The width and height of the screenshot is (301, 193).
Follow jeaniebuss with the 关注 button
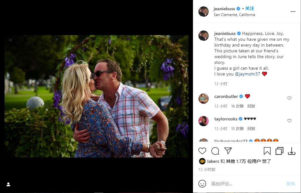pos(250,9)
